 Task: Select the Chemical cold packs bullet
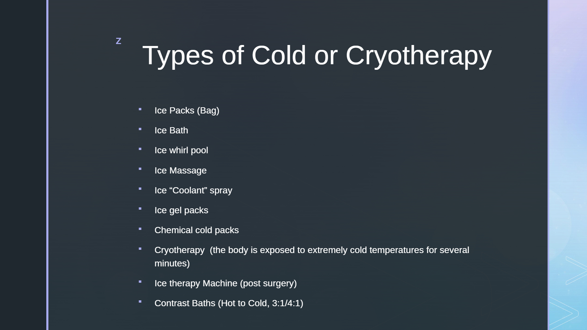[x=197, y=230]
